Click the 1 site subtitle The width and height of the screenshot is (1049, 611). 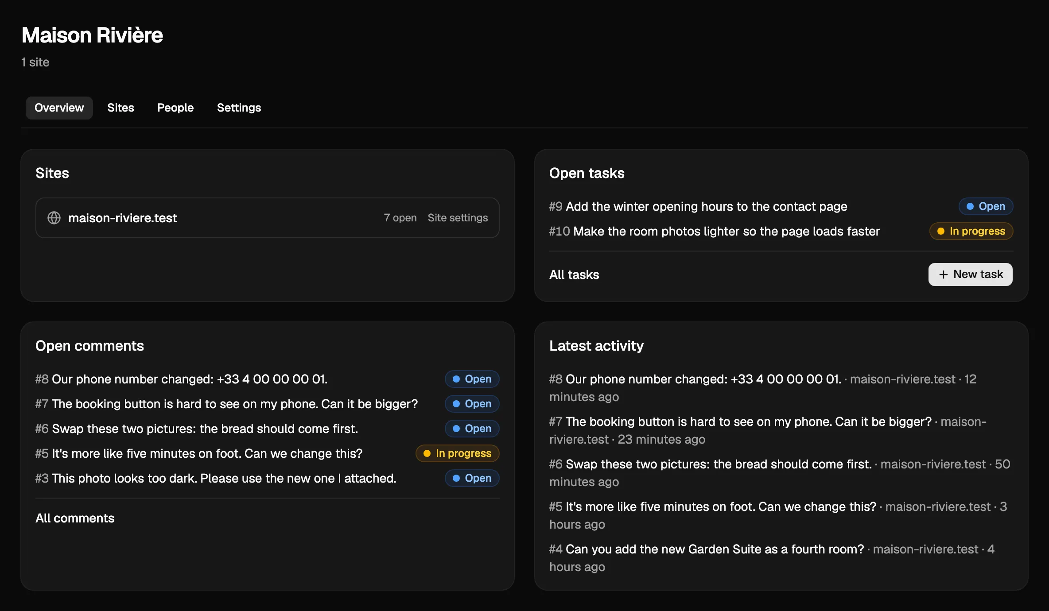[x=35, y=62]
